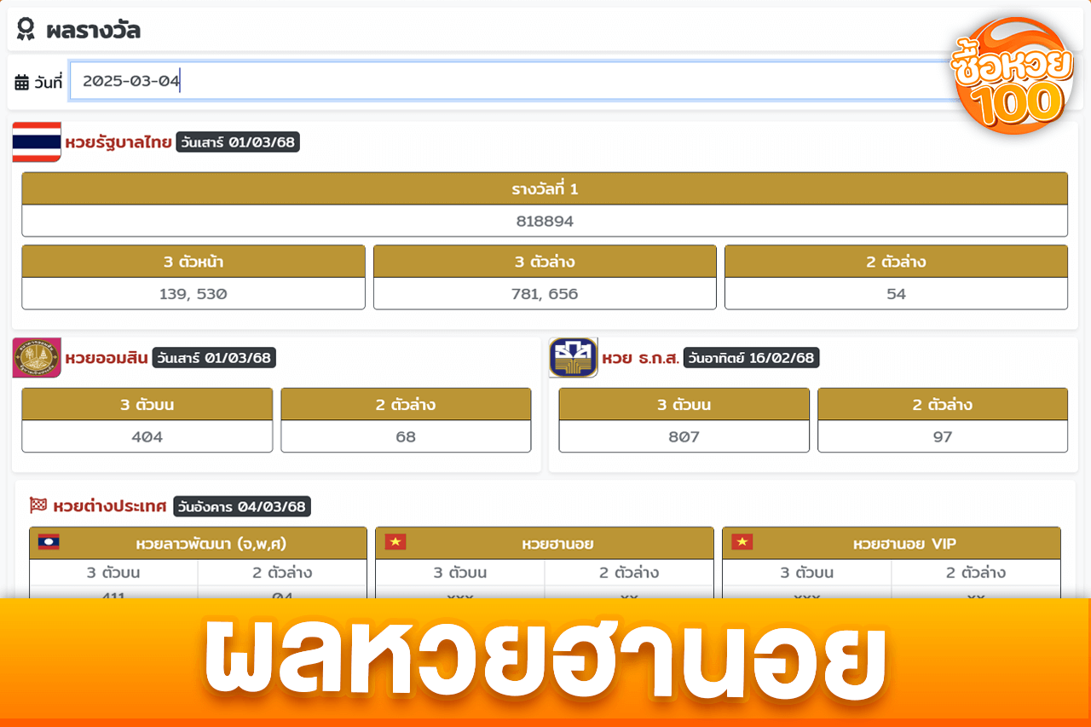Select the value 781, 656
The width and height of the screenshot is (1091, 727).
coord(545,293)
